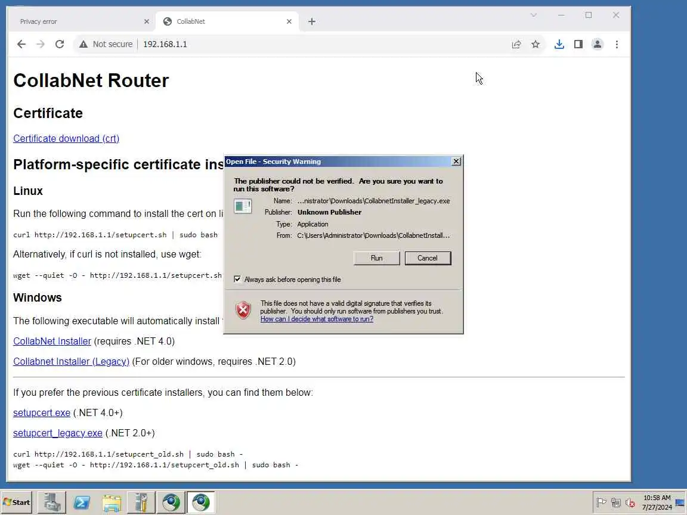Click the curl setupcert.sh command text
Viewport: 687px width, 515px height.
(115, 235)
